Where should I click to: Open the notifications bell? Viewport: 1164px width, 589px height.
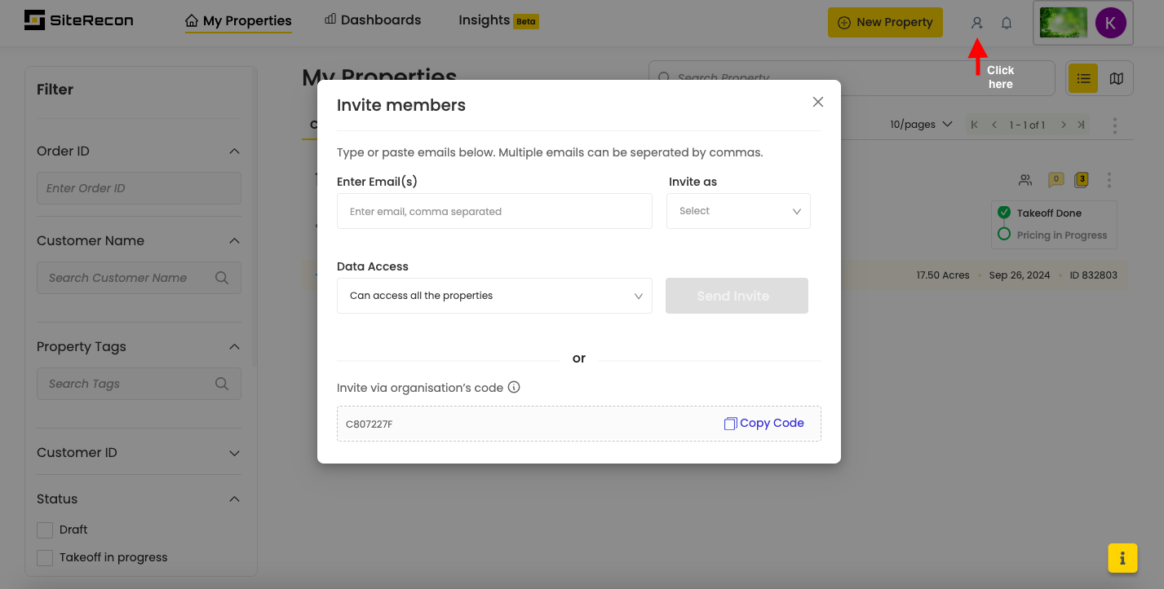[x=1007, y=23]
